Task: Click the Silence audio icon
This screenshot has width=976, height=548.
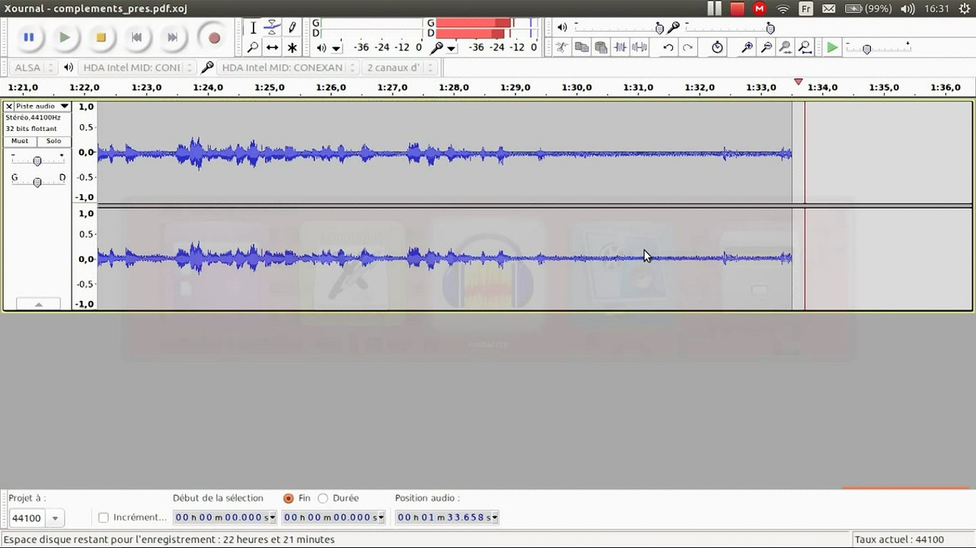Action: [640, 47]
